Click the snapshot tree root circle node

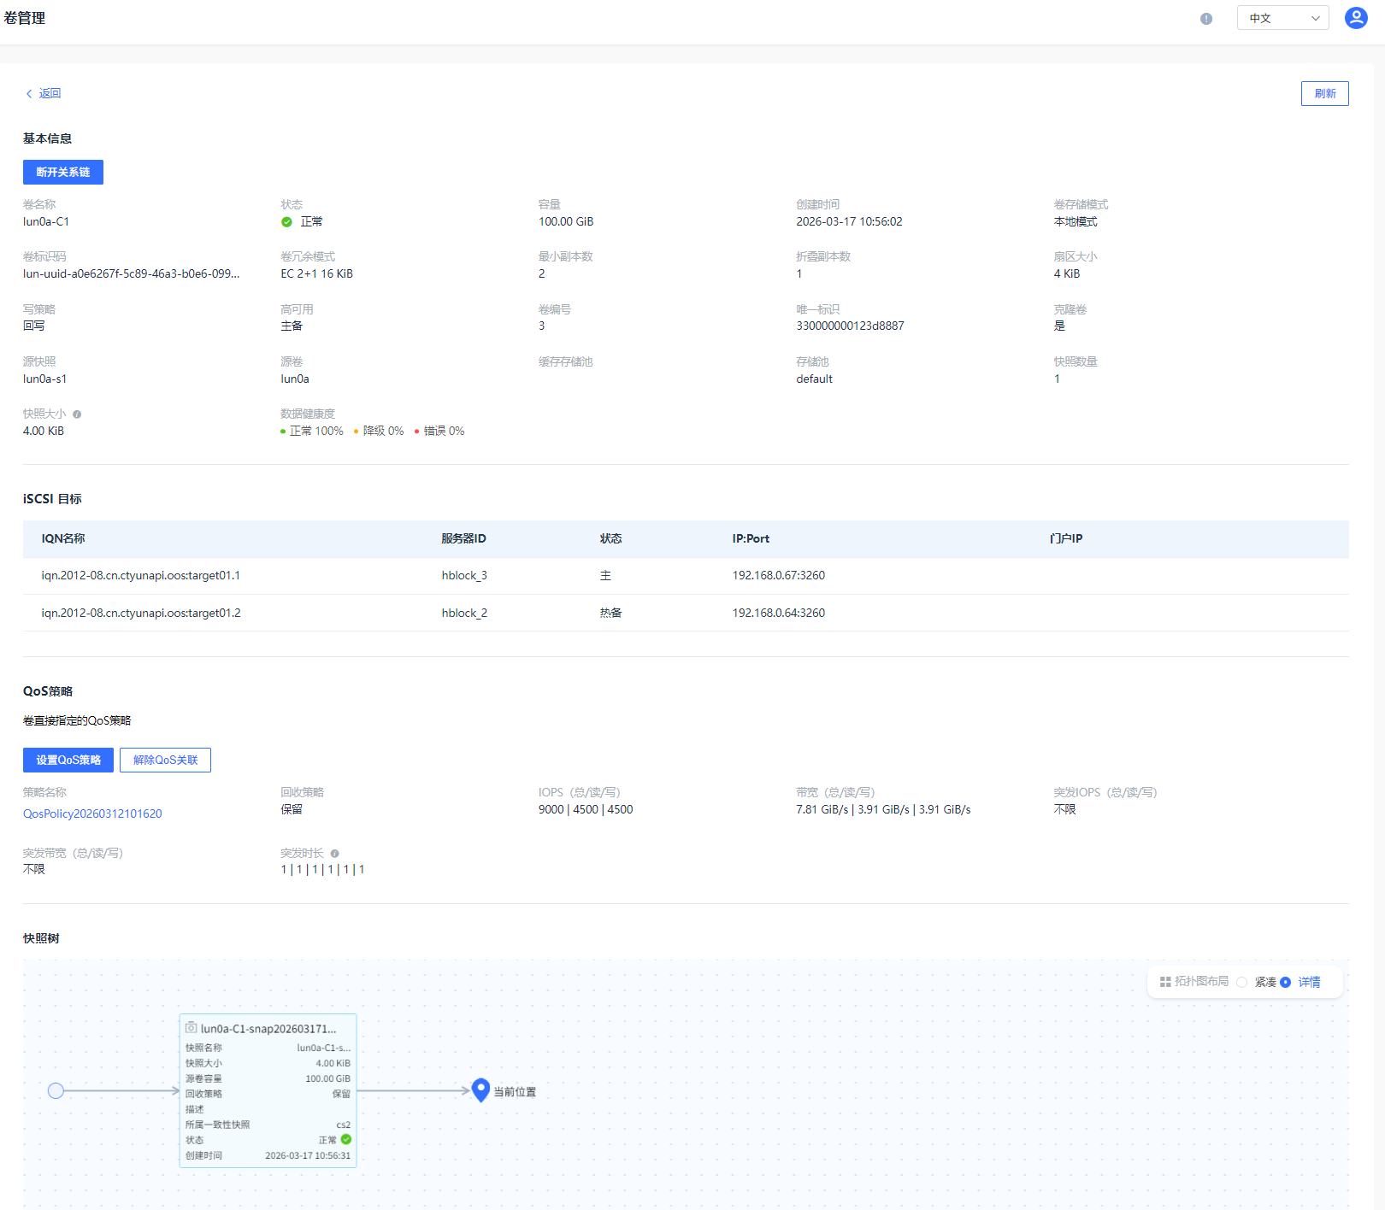click(56, 1091)
